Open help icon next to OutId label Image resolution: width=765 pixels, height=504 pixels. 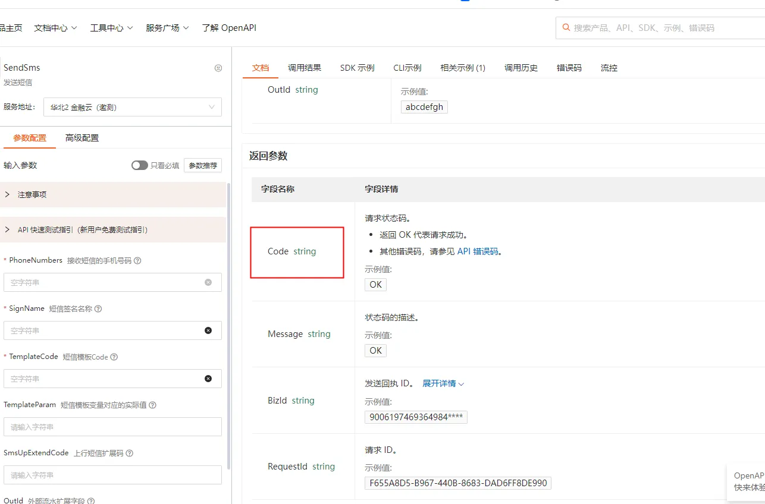coord(91,501)
